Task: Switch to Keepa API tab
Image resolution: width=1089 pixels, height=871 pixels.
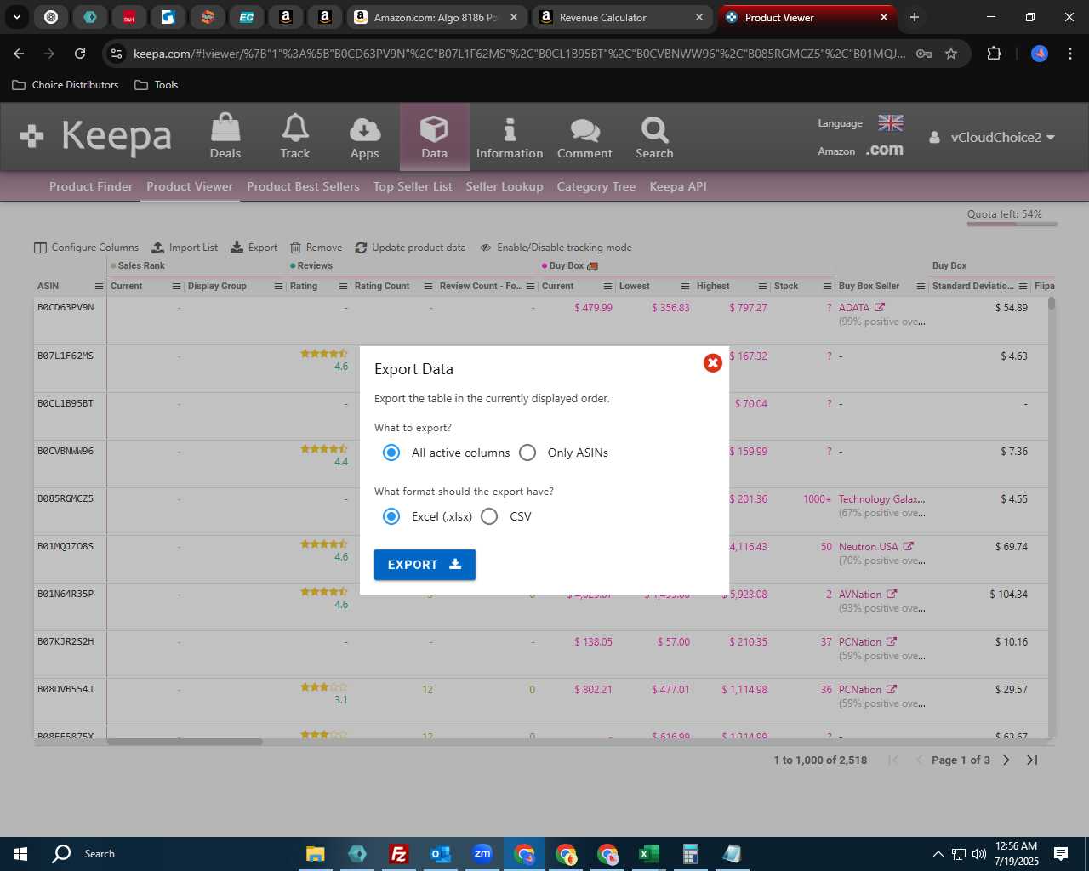Action: (x=678, y=186)
